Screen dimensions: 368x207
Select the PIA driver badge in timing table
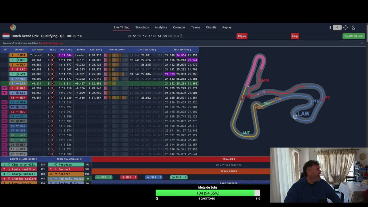(18, 65)
